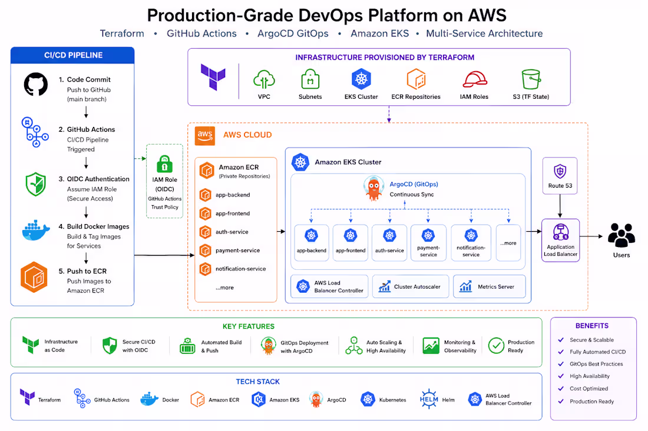Select the Monitoring & Observability chart icon

pyautogui.click(x=431, y=346)
